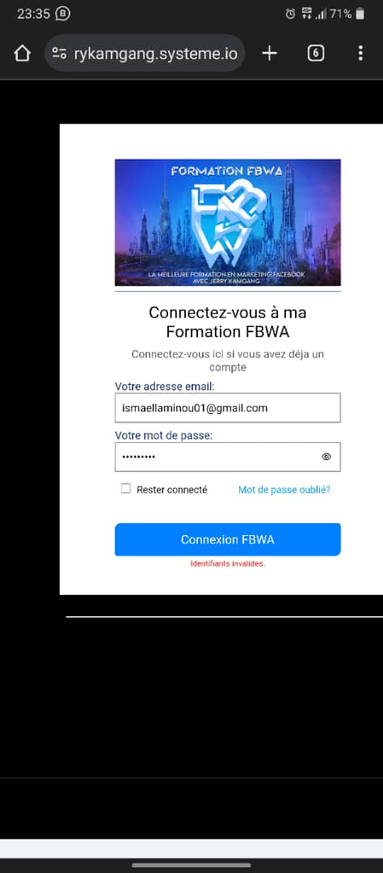The width and height of the screenshot is (383, 873).
Task: Check the Rester connecté checkbox
Action: pyautogui.click(x=126, y=489)
